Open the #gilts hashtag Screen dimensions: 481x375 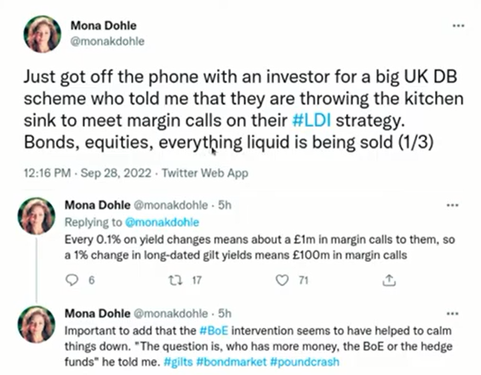tap(178, 362)
